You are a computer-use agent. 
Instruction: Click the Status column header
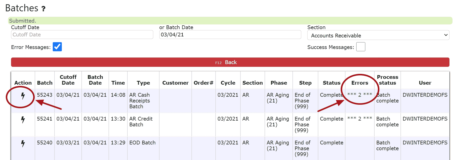tap(332, 83)
